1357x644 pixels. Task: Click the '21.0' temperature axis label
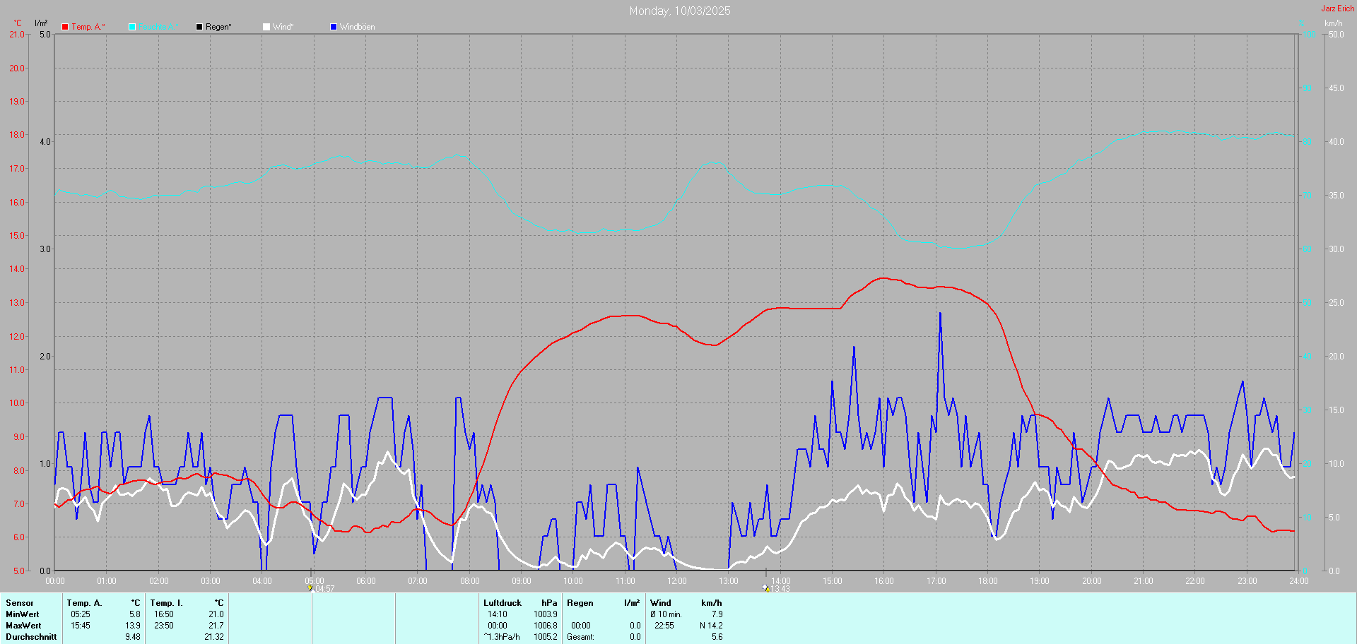point(17,35)
